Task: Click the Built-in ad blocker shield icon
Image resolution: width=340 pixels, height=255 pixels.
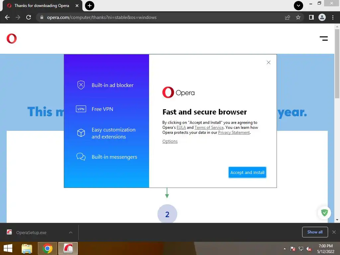Action: tap(81, 85)
